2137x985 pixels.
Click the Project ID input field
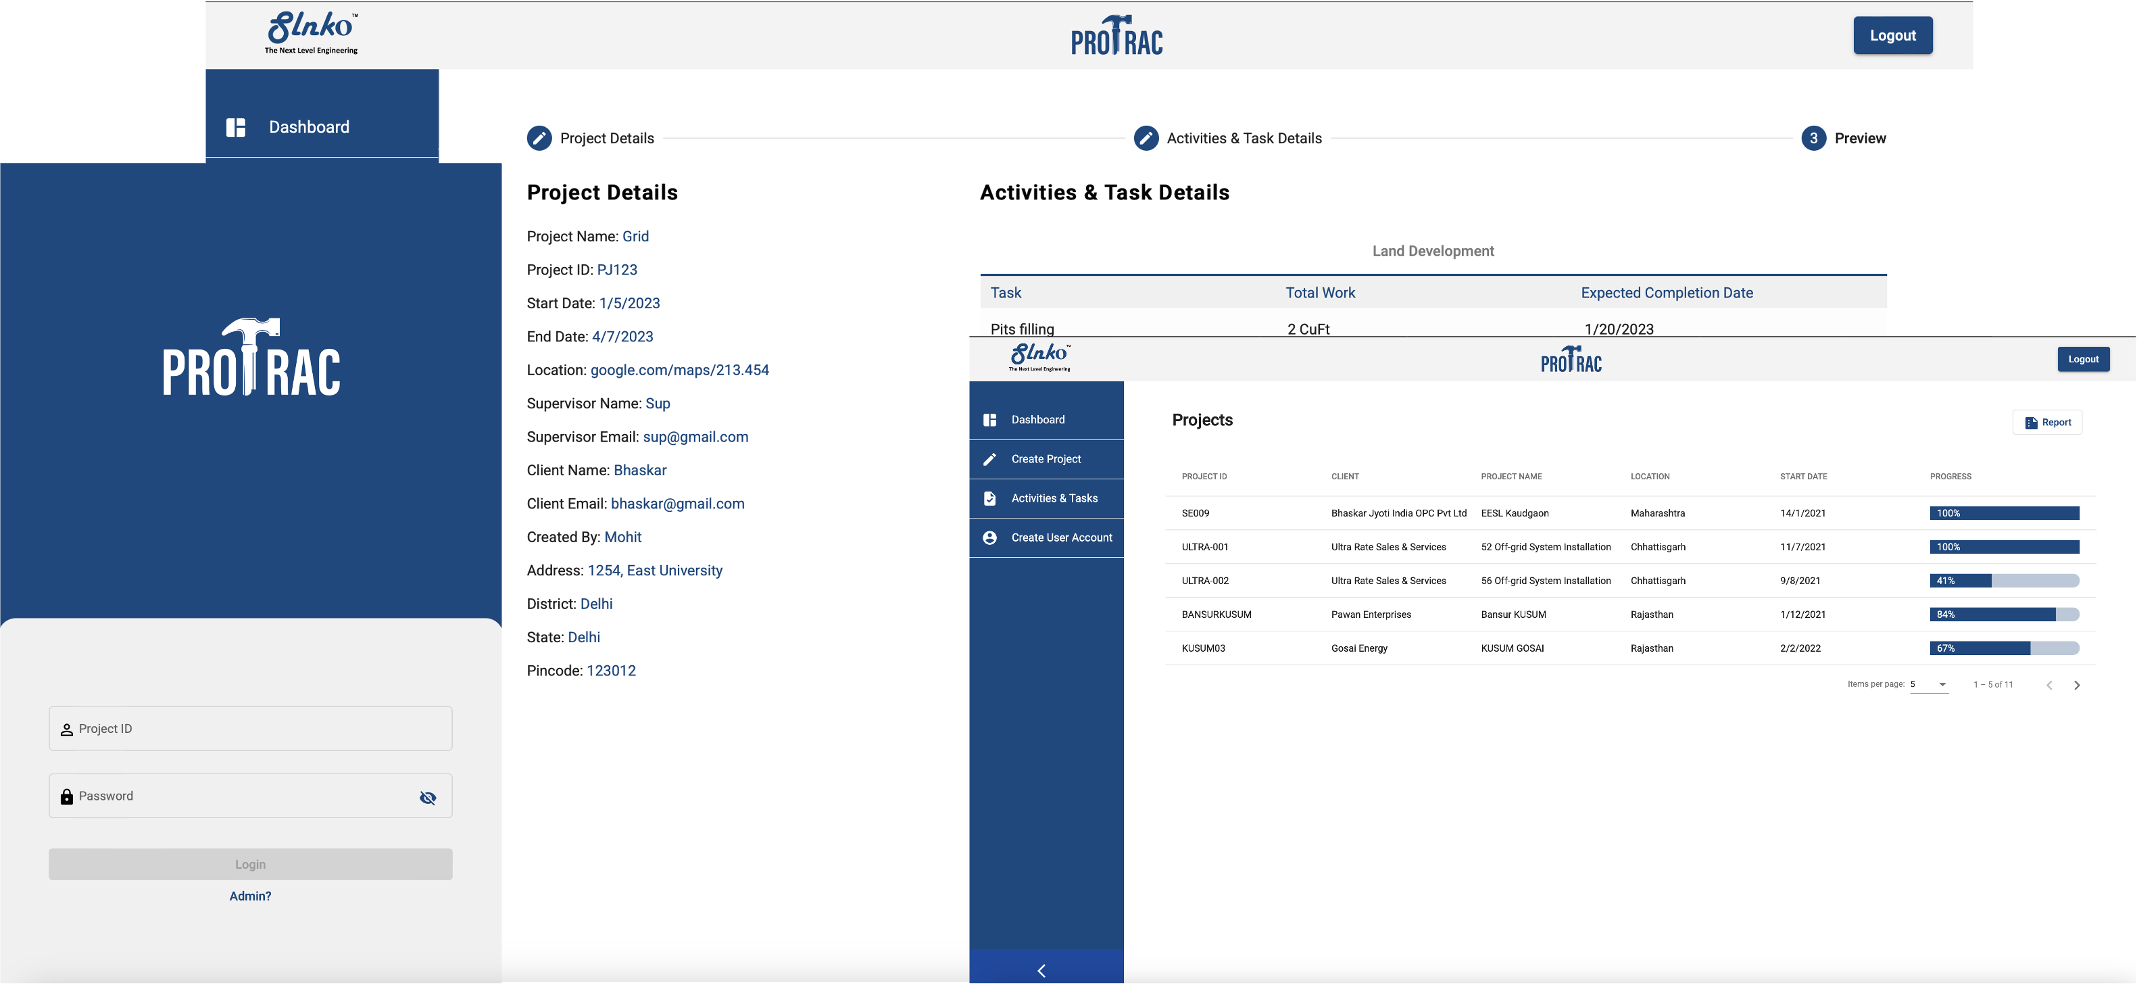(x=251, y=729)
